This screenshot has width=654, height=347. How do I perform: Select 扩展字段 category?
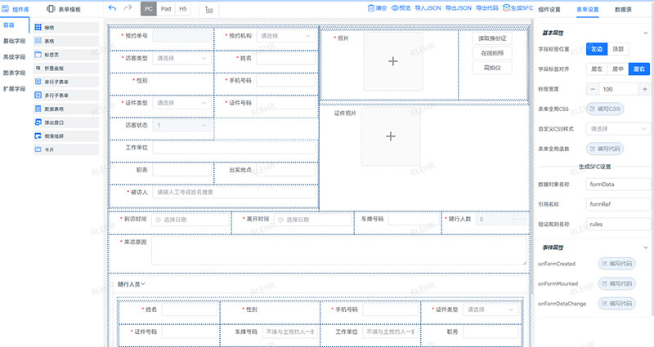pos(14,88)
